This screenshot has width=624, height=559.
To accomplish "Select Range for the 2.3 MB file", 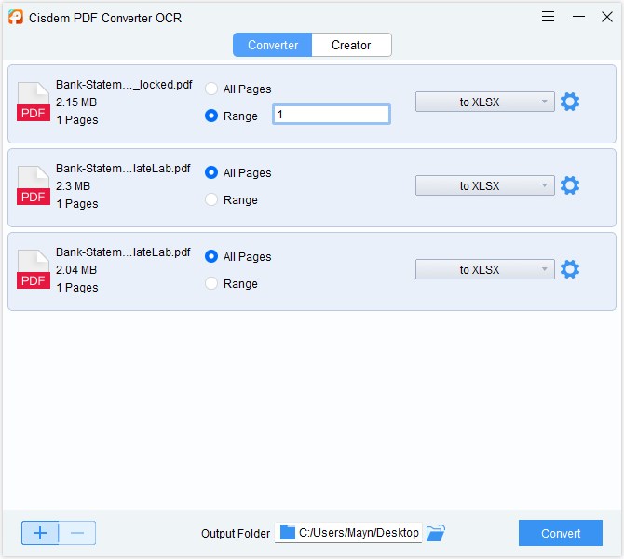I will click(x=211, y=199).
